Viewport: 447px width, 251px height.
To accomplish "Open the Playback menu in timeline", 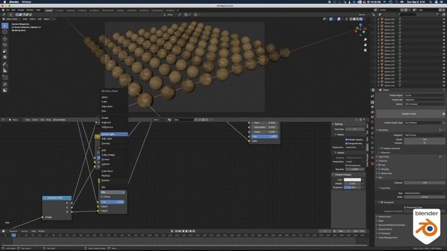I will click(x=13, y=231).
